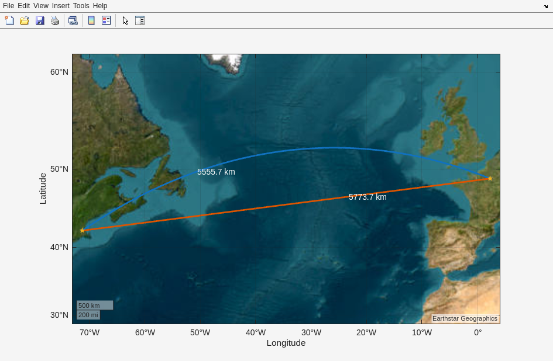
Task: Click the Latitude axis label
Action: click(43, 189)
